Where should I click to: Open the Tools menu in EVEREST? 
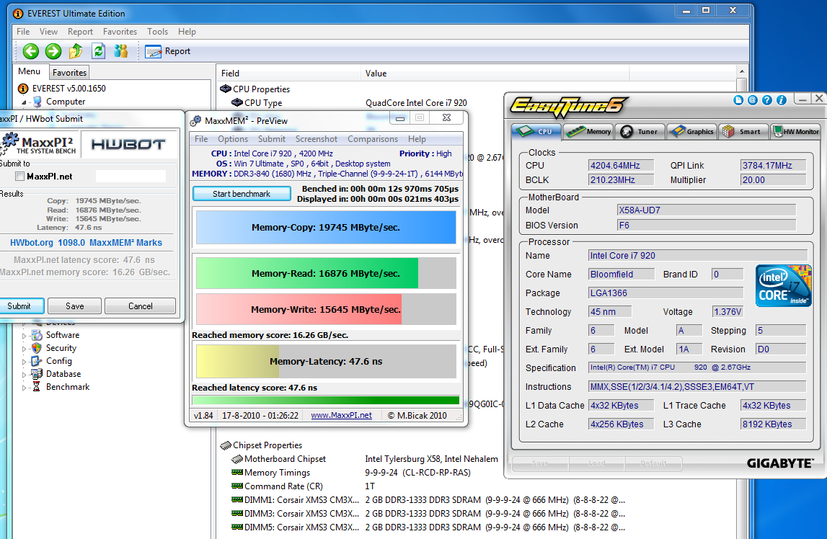[x=157, y=32]
